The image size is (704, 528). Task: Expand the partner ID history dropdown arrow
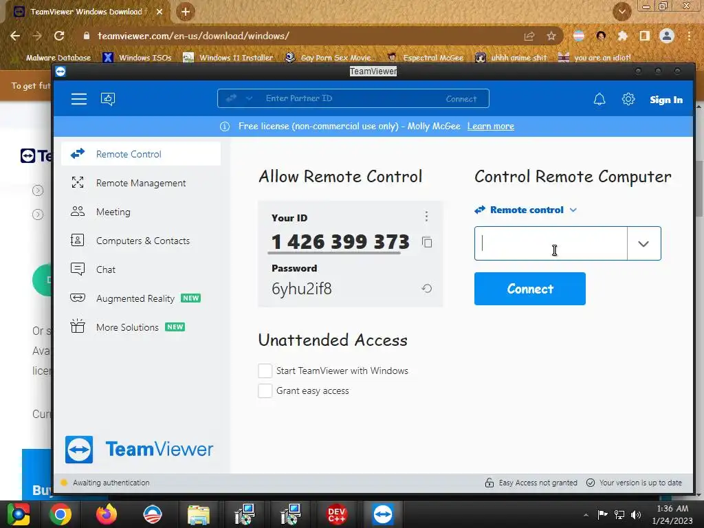(x=643, y=244)
